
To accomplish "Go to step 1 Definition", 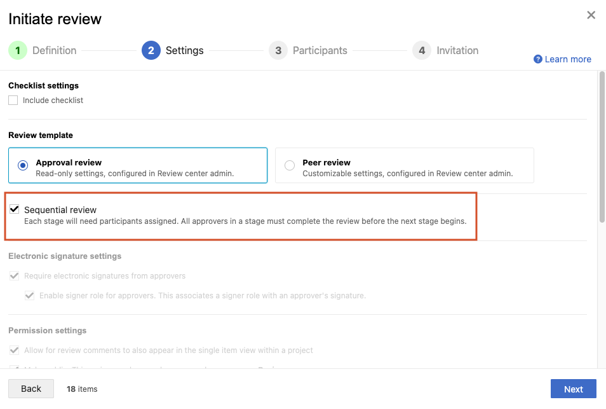I will [x=43, y=50].
